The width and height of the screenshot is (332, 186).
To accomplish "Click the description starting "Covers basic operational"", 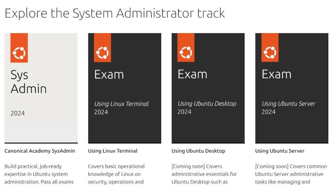I will pyautogui.click(x=116, y=174).
